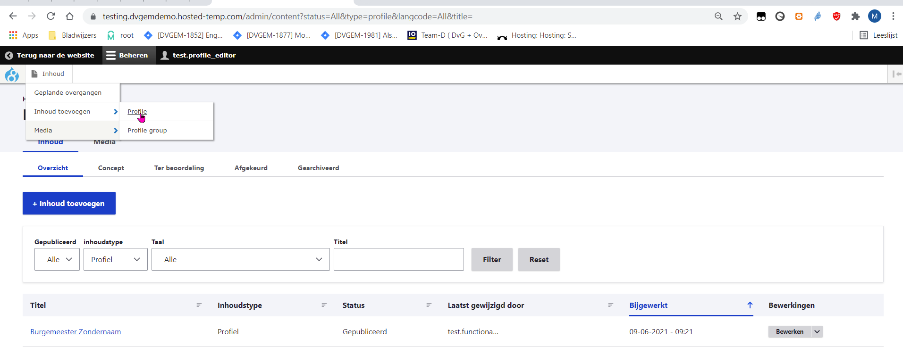The height and width of the screenshot is (355, 903).
Task: Open the Burgemeester Zondernaam link
Action: [x=76, y=332]
